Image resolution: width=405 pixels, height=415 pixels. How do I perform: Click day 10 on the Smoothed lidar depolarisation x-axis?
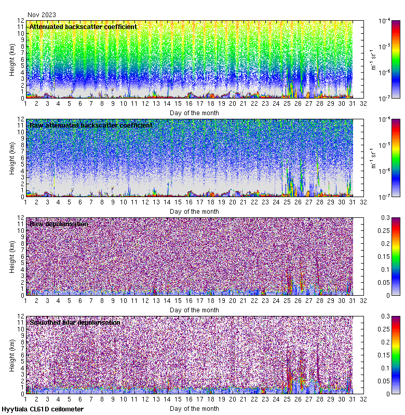(x=124, y=399)
